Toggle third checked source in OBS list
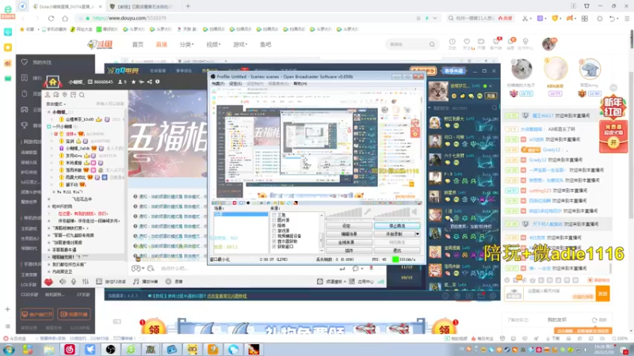The height and width of the screenshot is (356, 634). coord(274,225)
